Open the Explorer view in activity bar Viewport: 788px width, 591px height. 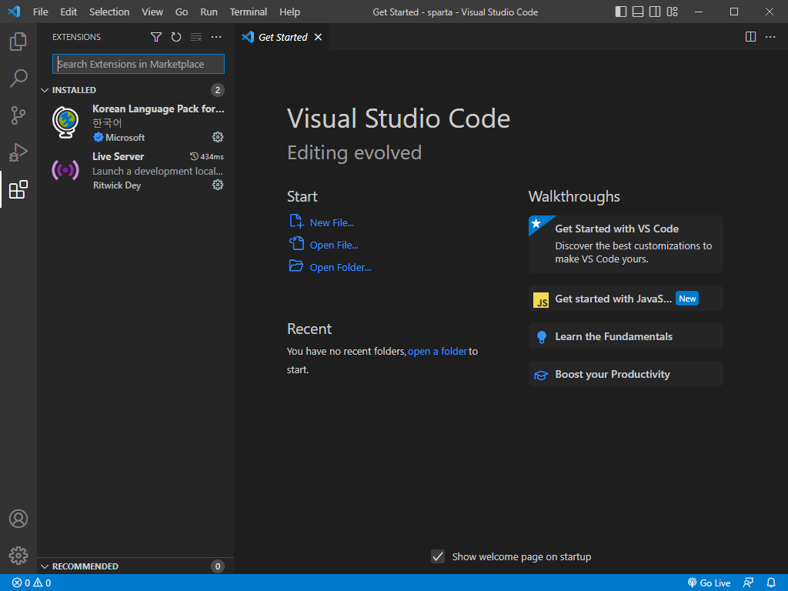click(x=18, y=42)
